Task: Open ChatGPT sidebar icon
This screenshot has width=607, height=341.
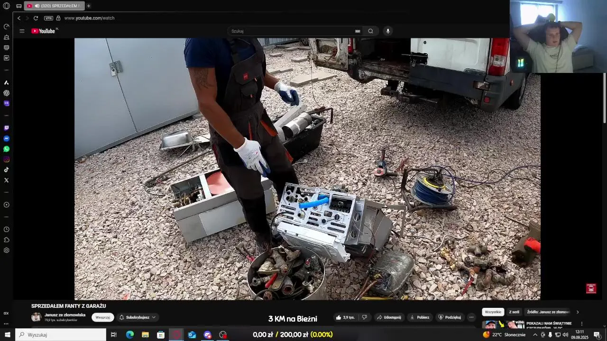Action: point(6,93)
